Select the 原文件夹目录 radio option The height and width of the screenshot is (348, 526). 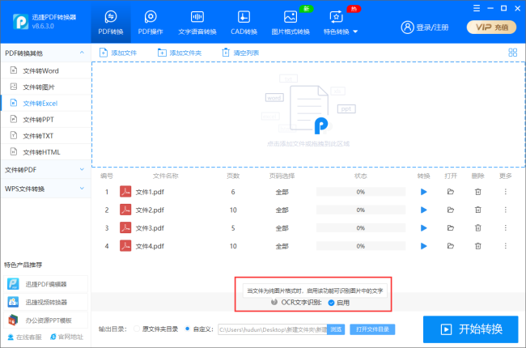click(137, 329)
